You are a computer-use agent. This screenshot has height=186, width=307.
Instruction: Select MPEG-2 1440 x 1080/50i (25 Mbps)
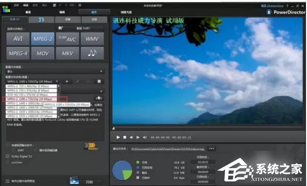(31, 108)
